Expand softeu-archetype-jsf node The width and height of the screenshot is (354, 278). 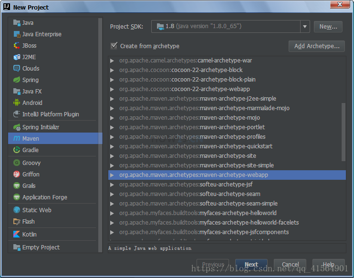112,185
